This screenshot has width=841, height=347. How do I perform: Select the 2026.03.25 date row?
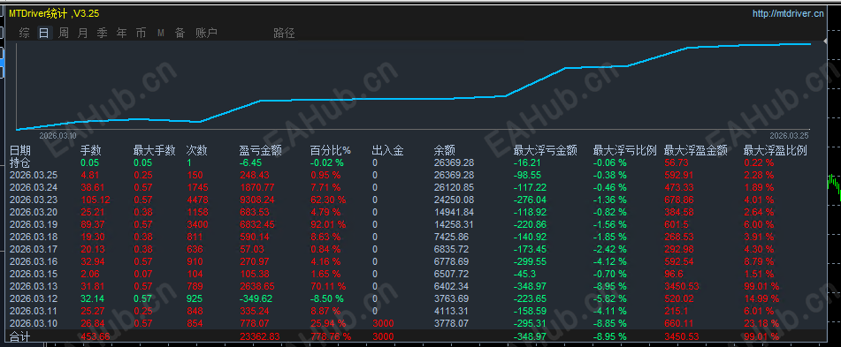coord(34,175)
